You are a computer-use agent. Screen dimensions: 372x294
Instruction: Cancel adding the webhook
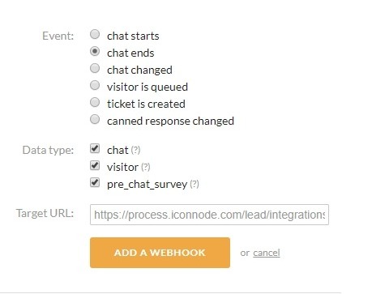tap(267, 253)
